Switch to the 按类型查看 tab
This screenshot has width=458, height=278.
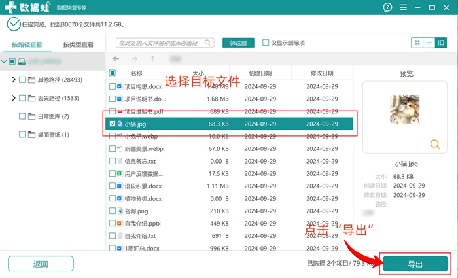[79, 44]
